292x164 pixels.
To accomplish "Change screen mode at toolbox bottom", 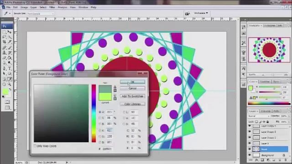I will click(7, 108).
